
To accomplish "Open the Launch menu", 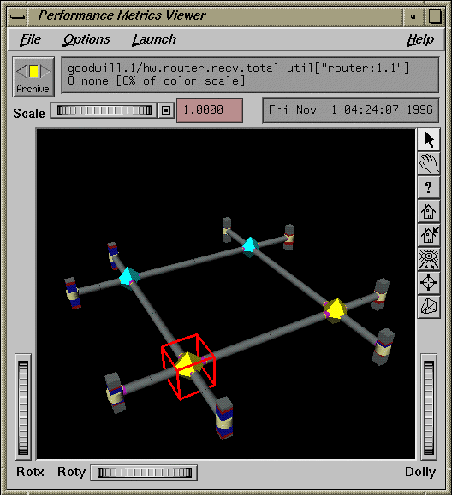I will pyautogui.click(x=154, y=39).
